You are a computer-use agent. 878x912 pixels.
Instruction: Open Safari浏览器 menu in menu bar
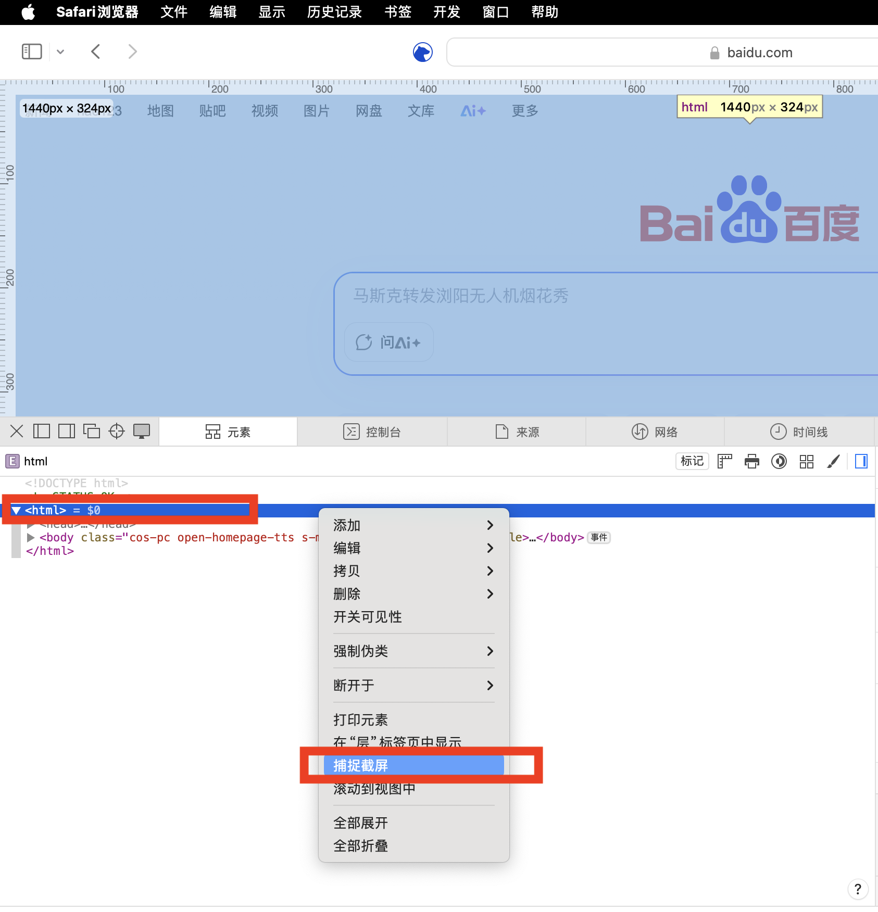pos(97,11)
